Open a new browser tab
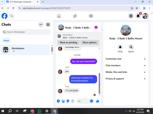The image size is (153, 114). 43,2
